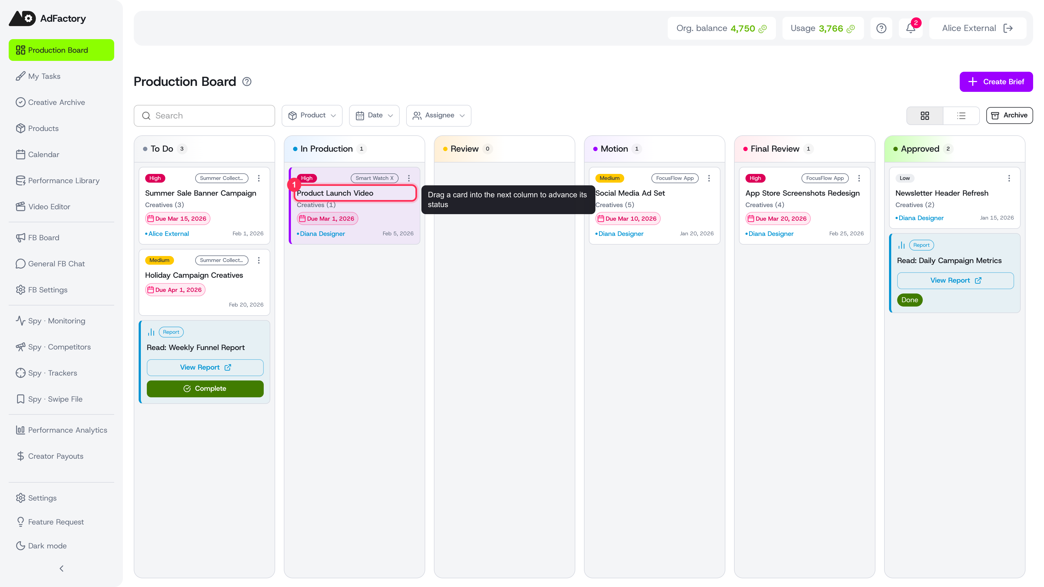Open kebab menu on Summer Sale Banner card
This screenshot has width=1044, height=587.
coord(259,178)
